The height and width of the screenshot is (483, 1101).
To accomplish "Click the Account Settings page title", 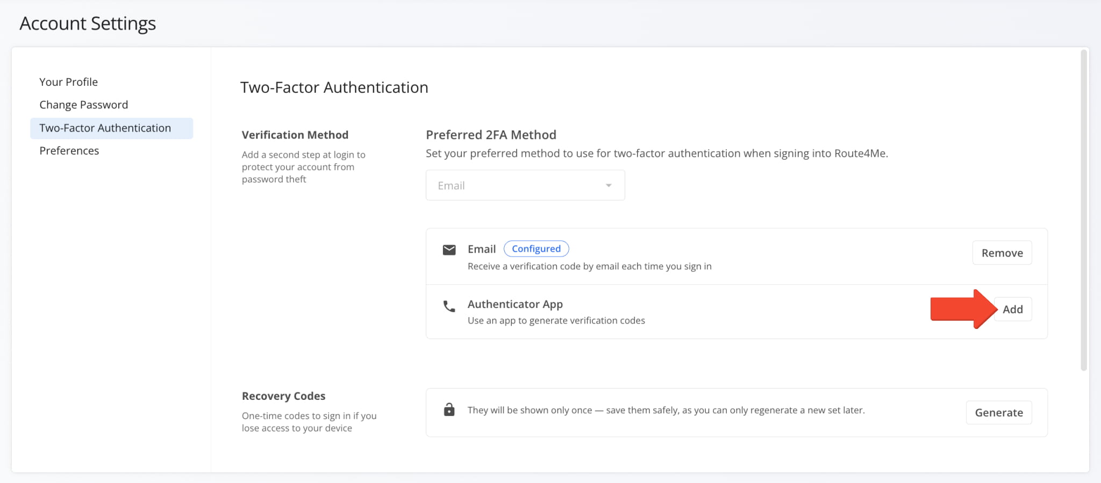I will (88, 24).
